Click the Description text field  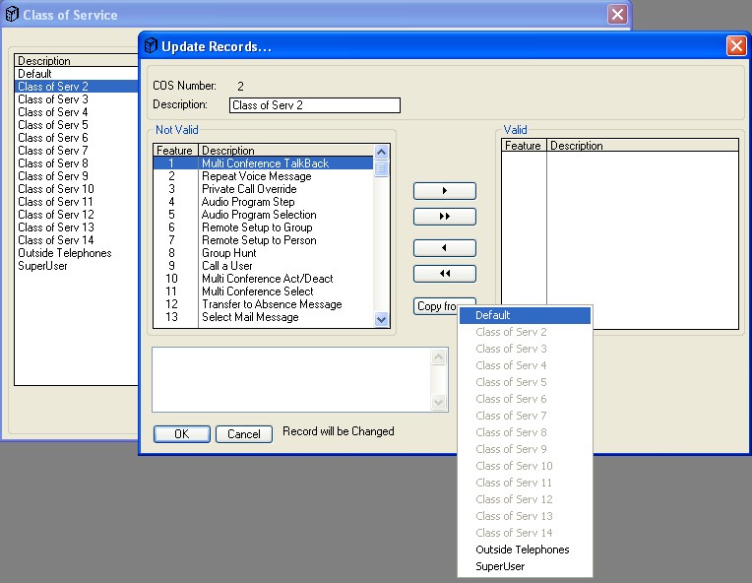[314, 105]
